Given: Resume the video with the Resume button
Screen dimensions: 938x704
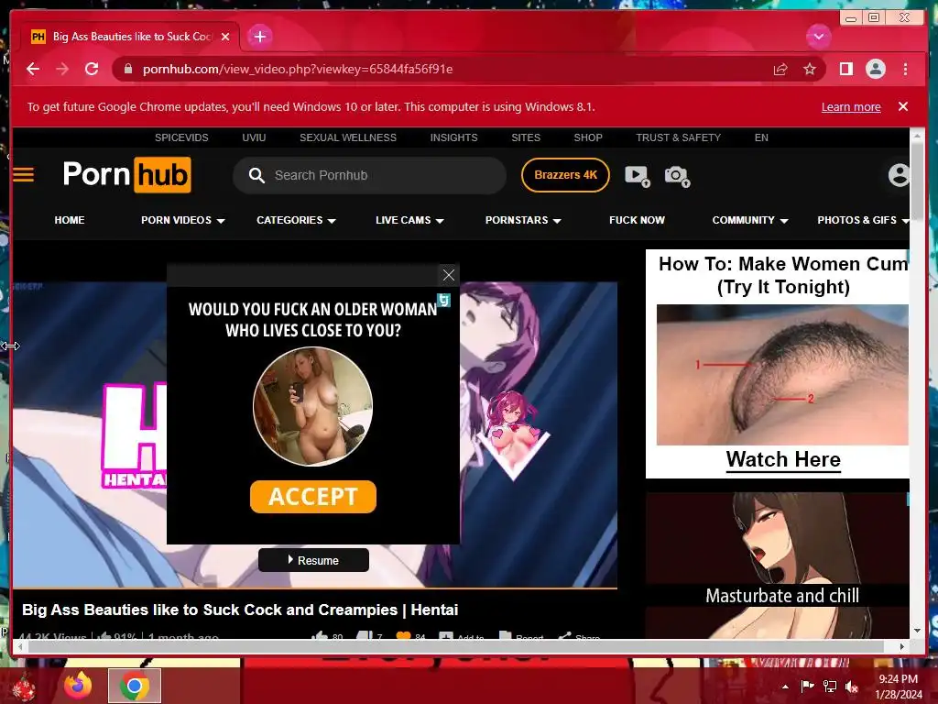Looking at the screenshot, I should pyautogui.click(x=313, y=560).
